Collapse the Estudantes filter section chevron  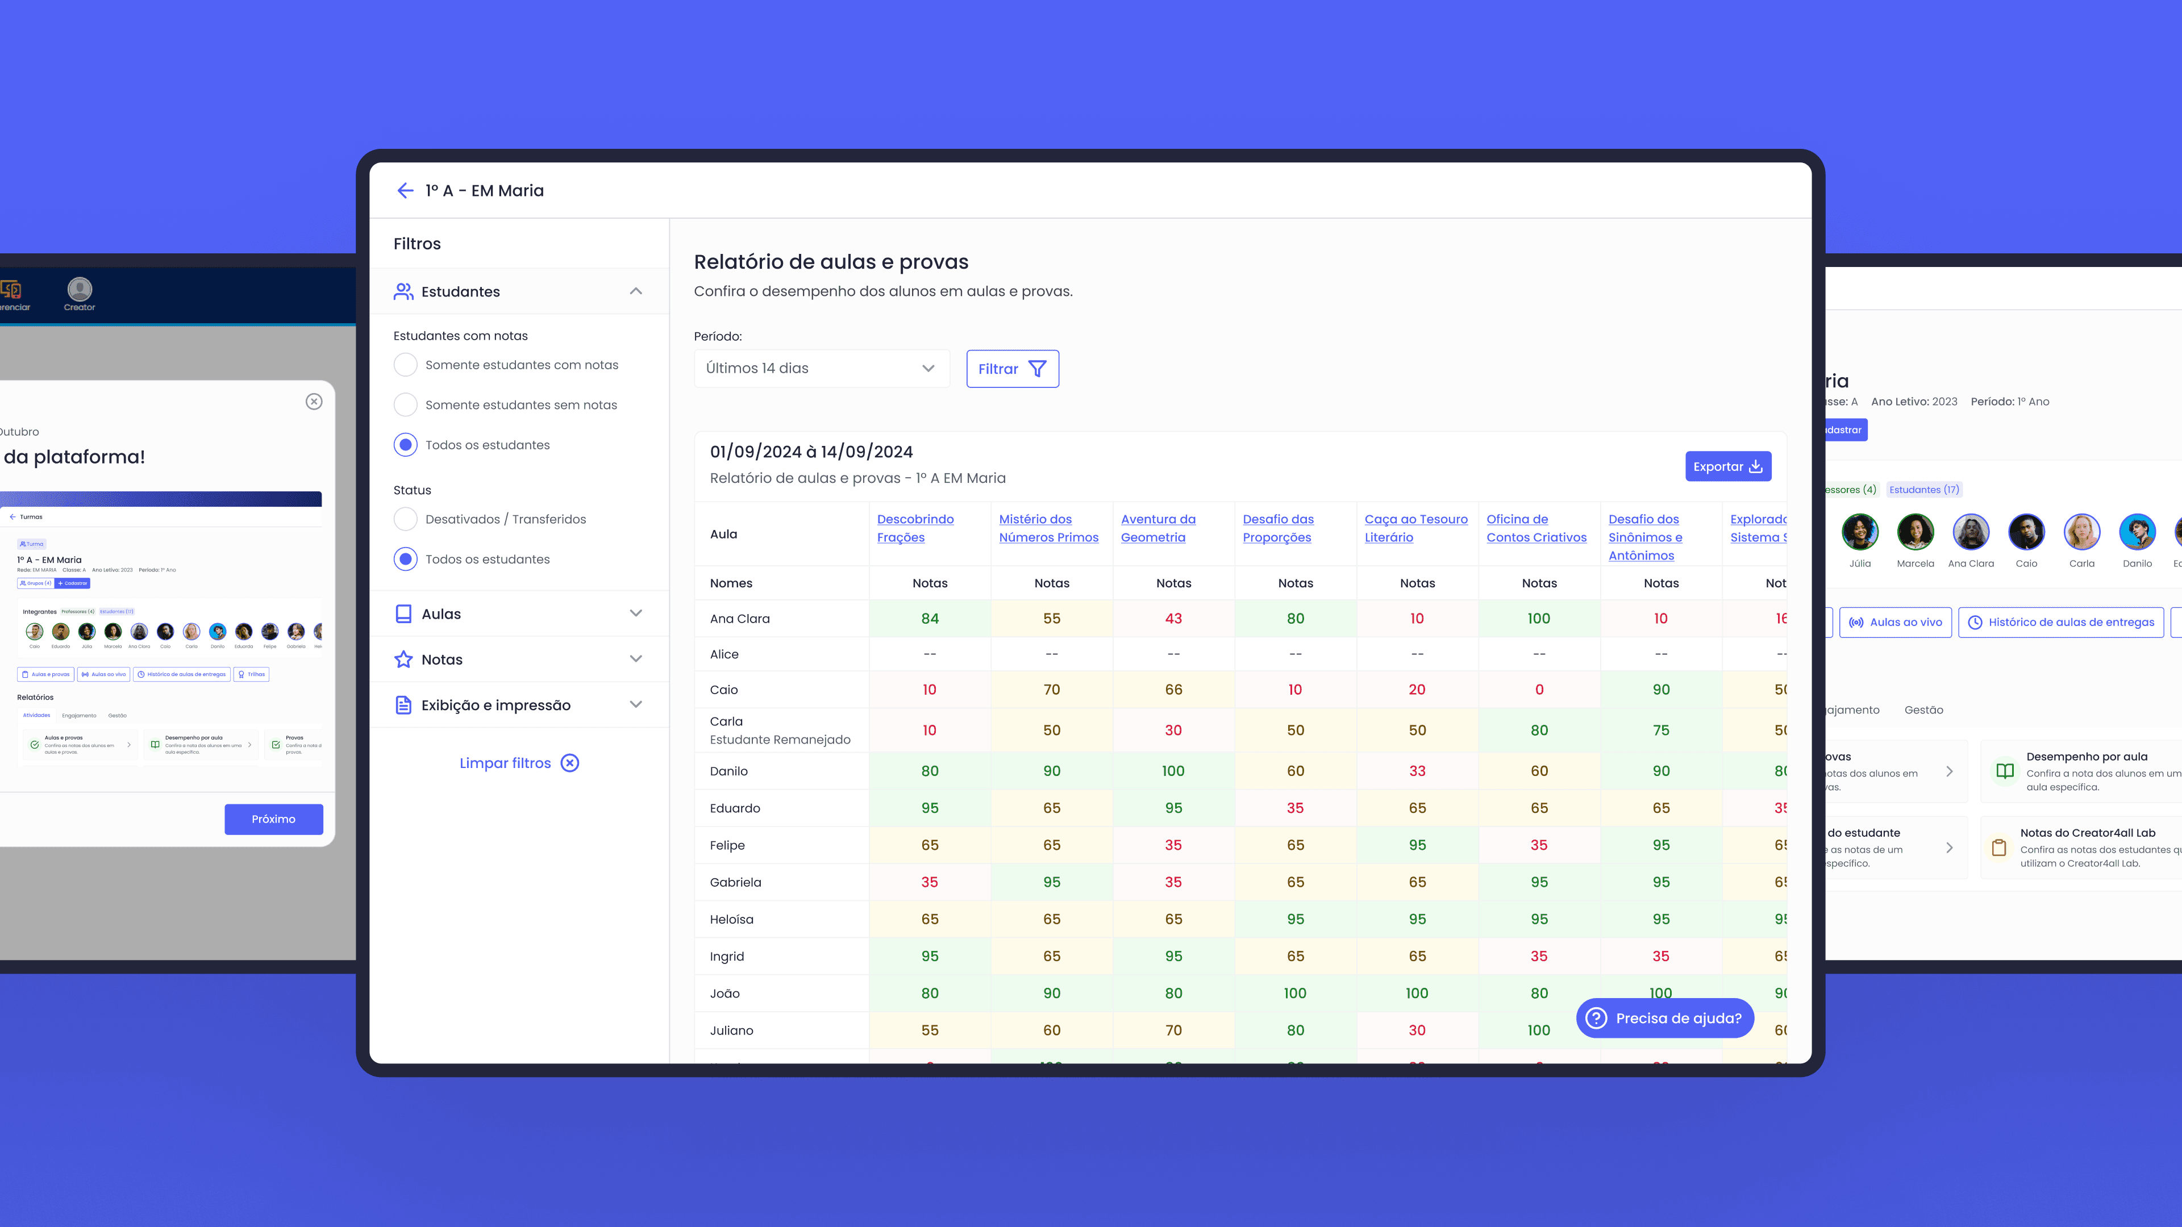tap(635, 291)
